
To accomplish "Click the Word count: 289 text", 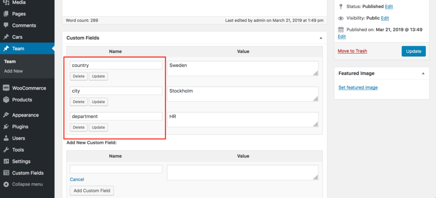I will coord(82,20).
